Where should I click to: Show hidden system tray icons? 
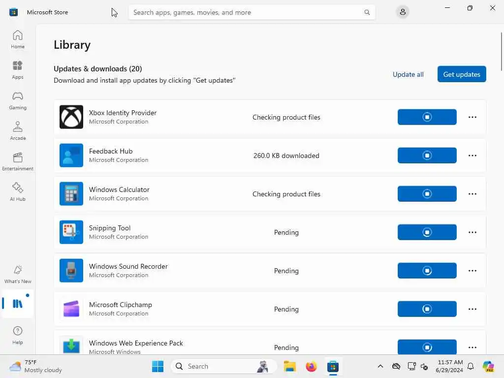coord(380,366)
